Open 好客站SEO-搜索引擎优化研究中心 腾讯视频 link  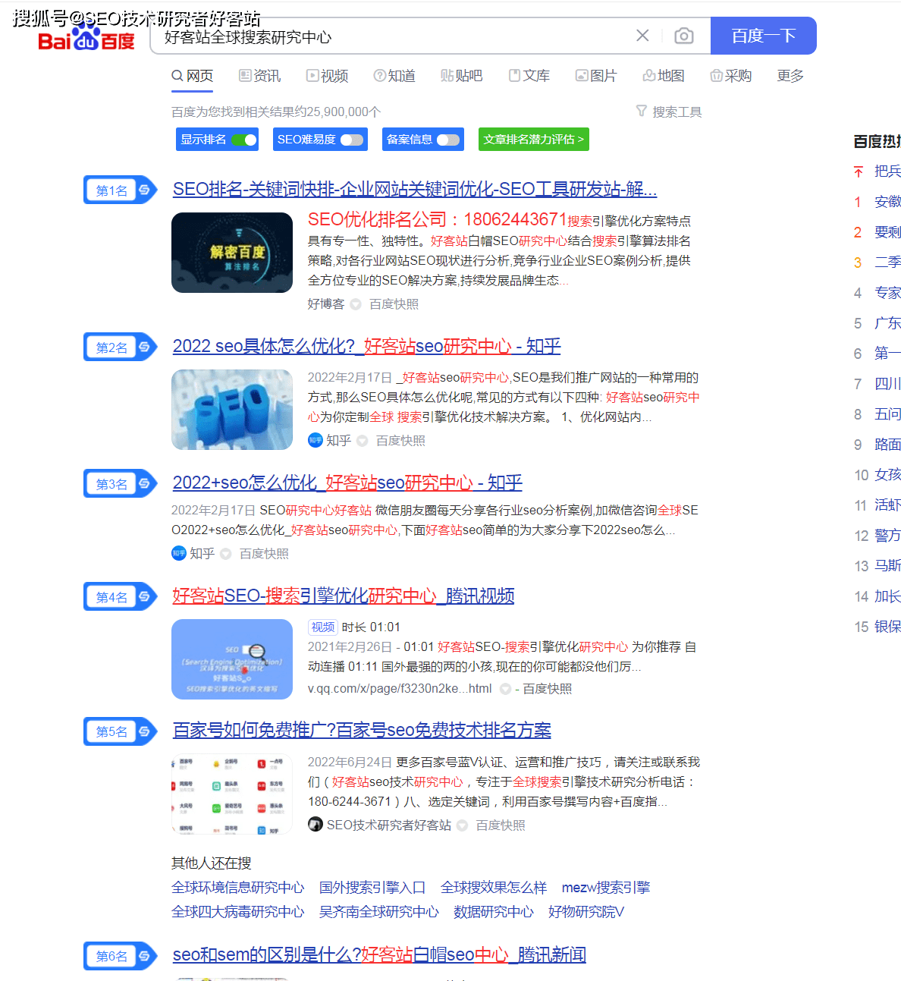344,596
